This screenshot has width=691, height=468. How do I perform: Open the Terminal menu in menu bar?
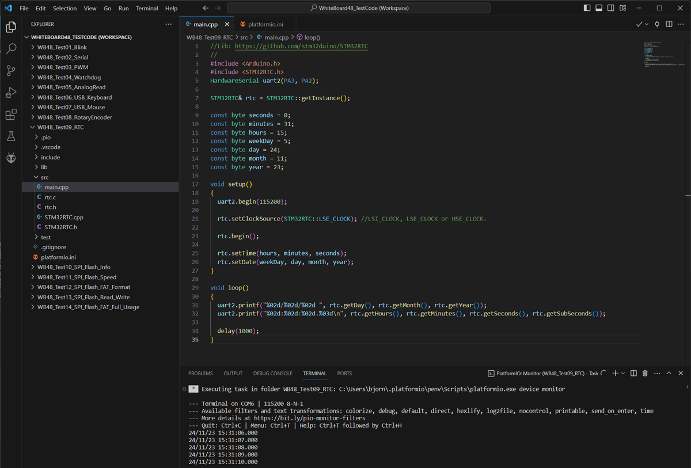pyautogui.click(x=147, y=9)
